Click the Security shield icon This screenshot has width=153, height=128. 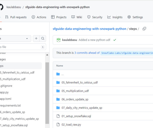[x=89, y=17]
